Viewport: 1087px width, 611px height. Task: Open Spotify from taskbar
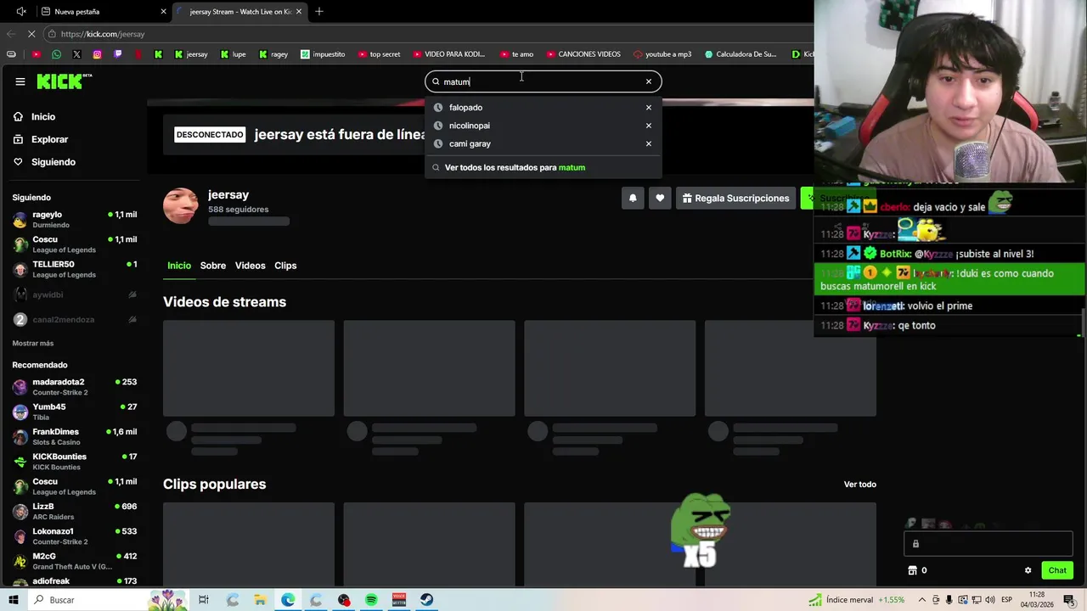(371, 600)
